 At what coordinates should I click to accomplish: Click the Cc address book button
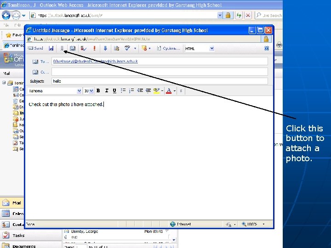pyautogui.click(x=40, y=72)
